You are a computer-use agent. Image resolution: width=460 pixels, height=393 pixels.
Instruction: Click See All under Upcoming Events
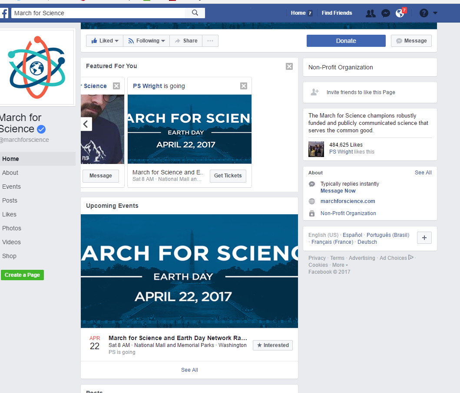pos(189,370)
